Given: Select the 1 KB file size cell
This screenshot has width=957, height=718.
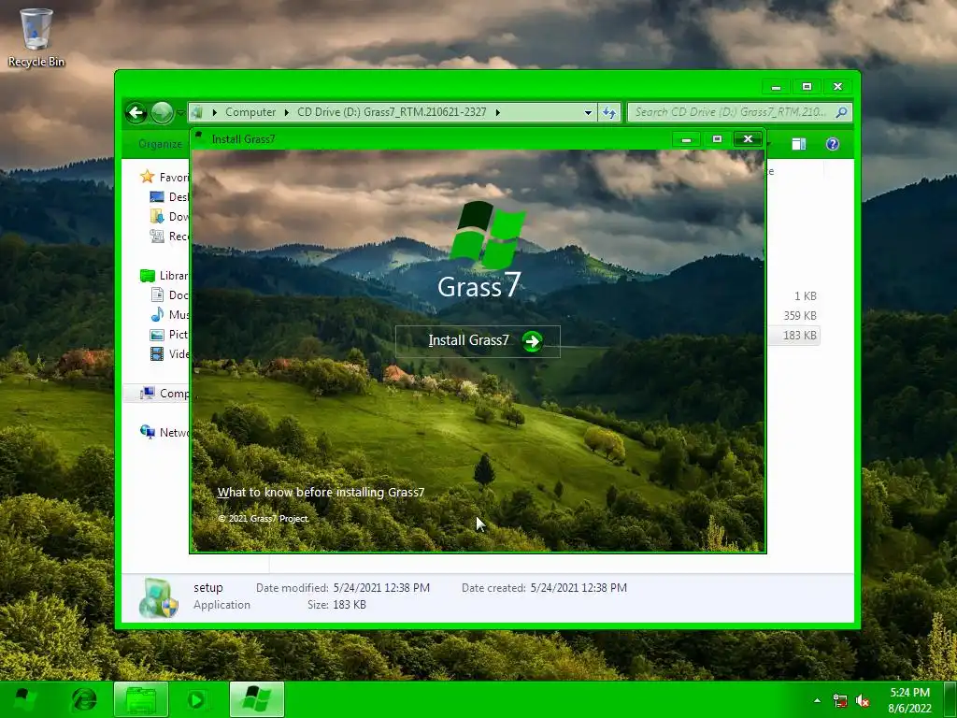Looking at the screenshot, I should [805, 296].
